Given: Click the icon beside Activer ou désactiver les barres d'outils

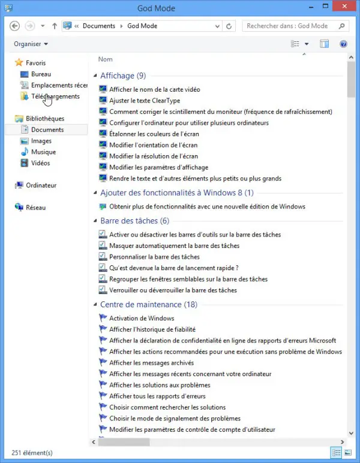Looking at the screenshot, I should tap(103, 234).
